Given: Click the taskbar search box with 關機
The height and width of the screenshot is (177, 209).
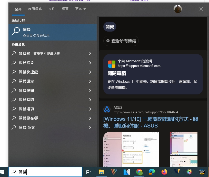Looking at the screenshot, I should pyautogui.click(x=45, y=172).
